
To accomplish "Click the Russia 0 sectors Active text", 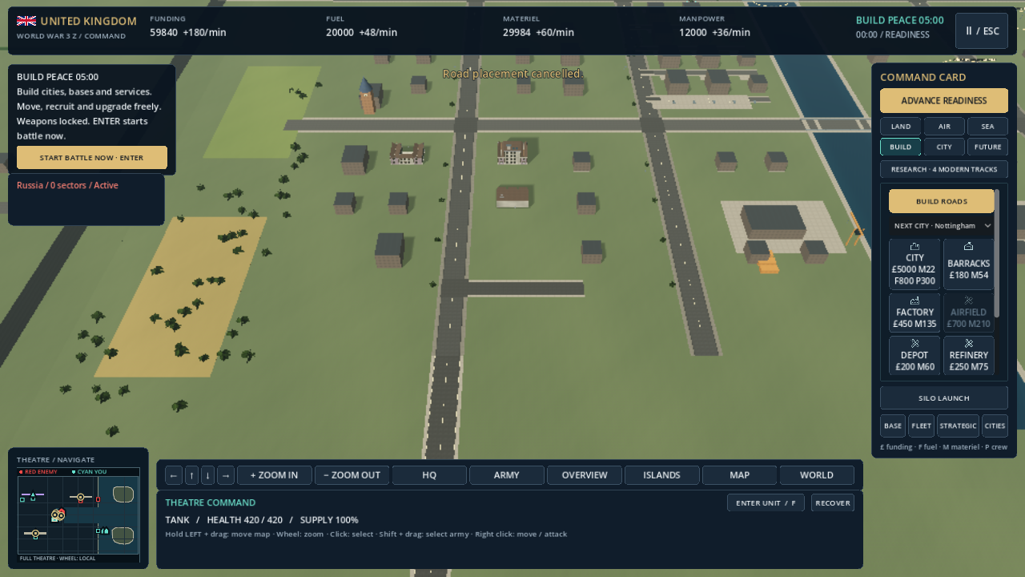I will tap(67, 185).
